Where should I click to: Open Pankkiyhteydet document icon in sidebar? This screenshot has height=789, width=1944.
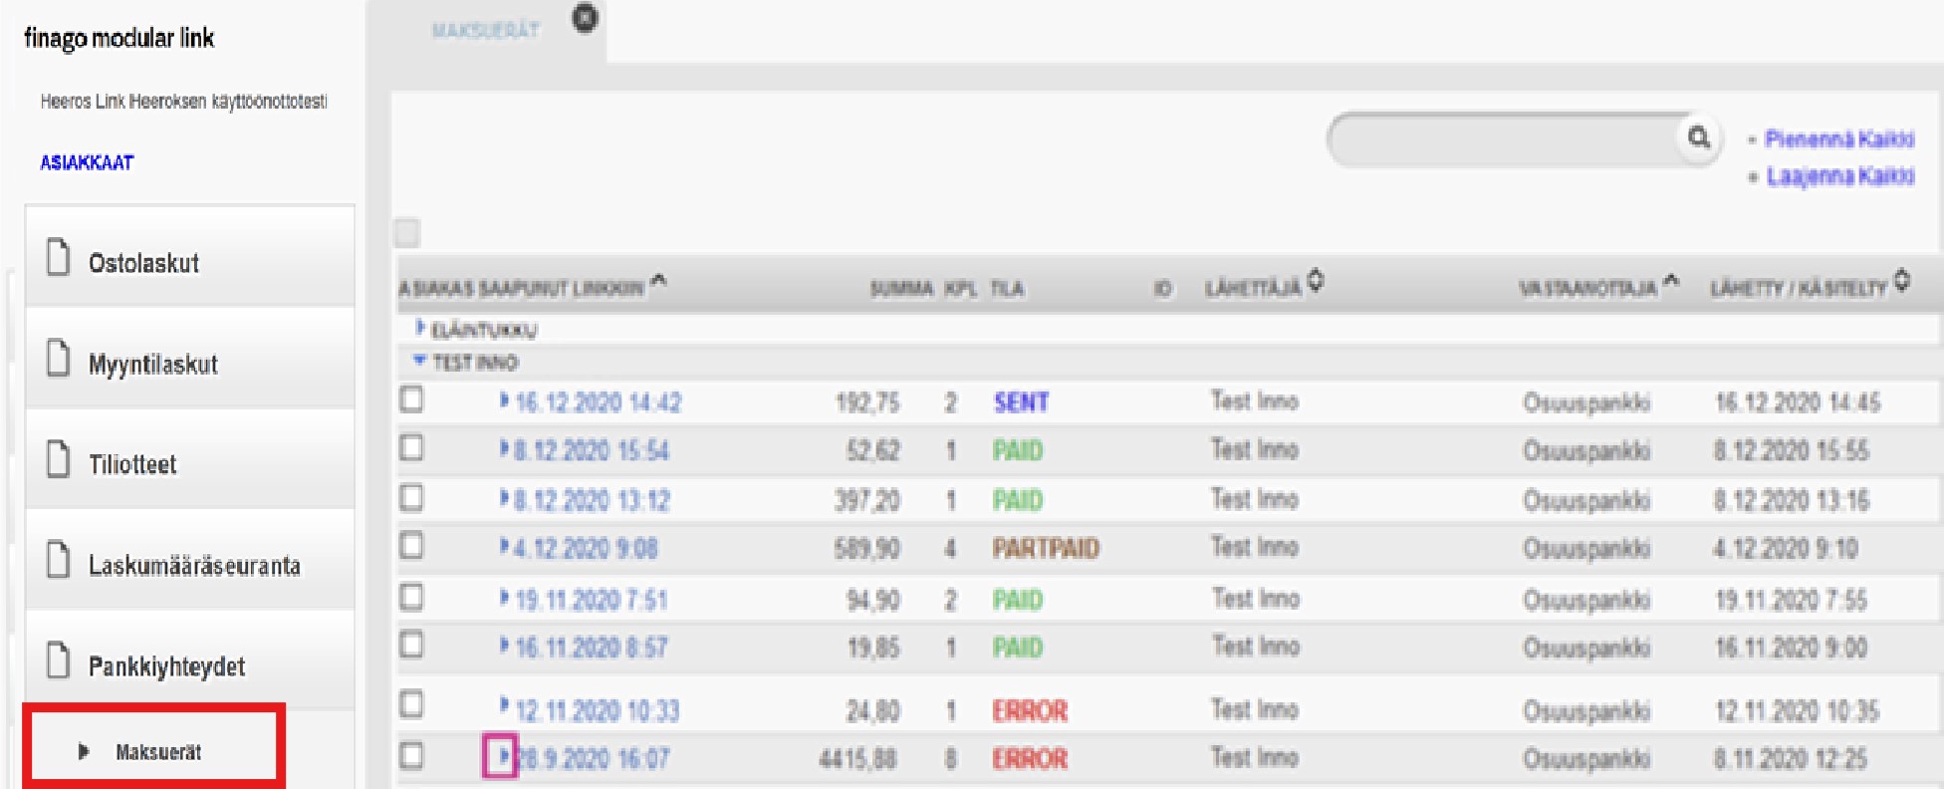pyautogui.click(x=59, y=661)
